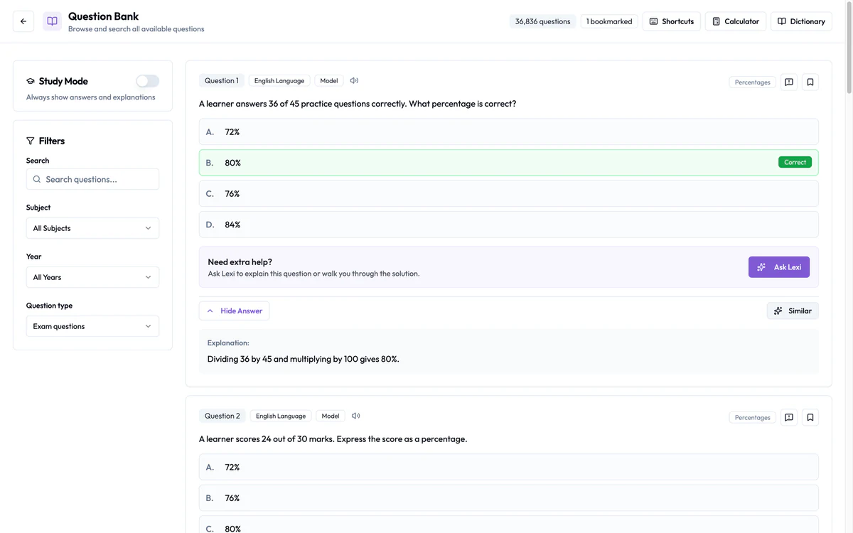
Task: Click the 1 bookmarked badge
Action: pos(609,21)
